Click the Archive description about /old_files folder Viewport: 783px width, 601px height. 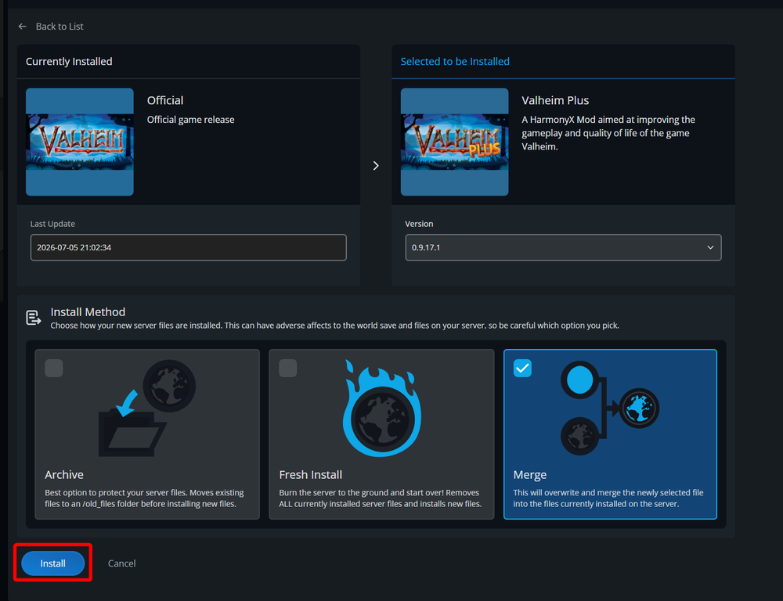(x=144, y=498)
